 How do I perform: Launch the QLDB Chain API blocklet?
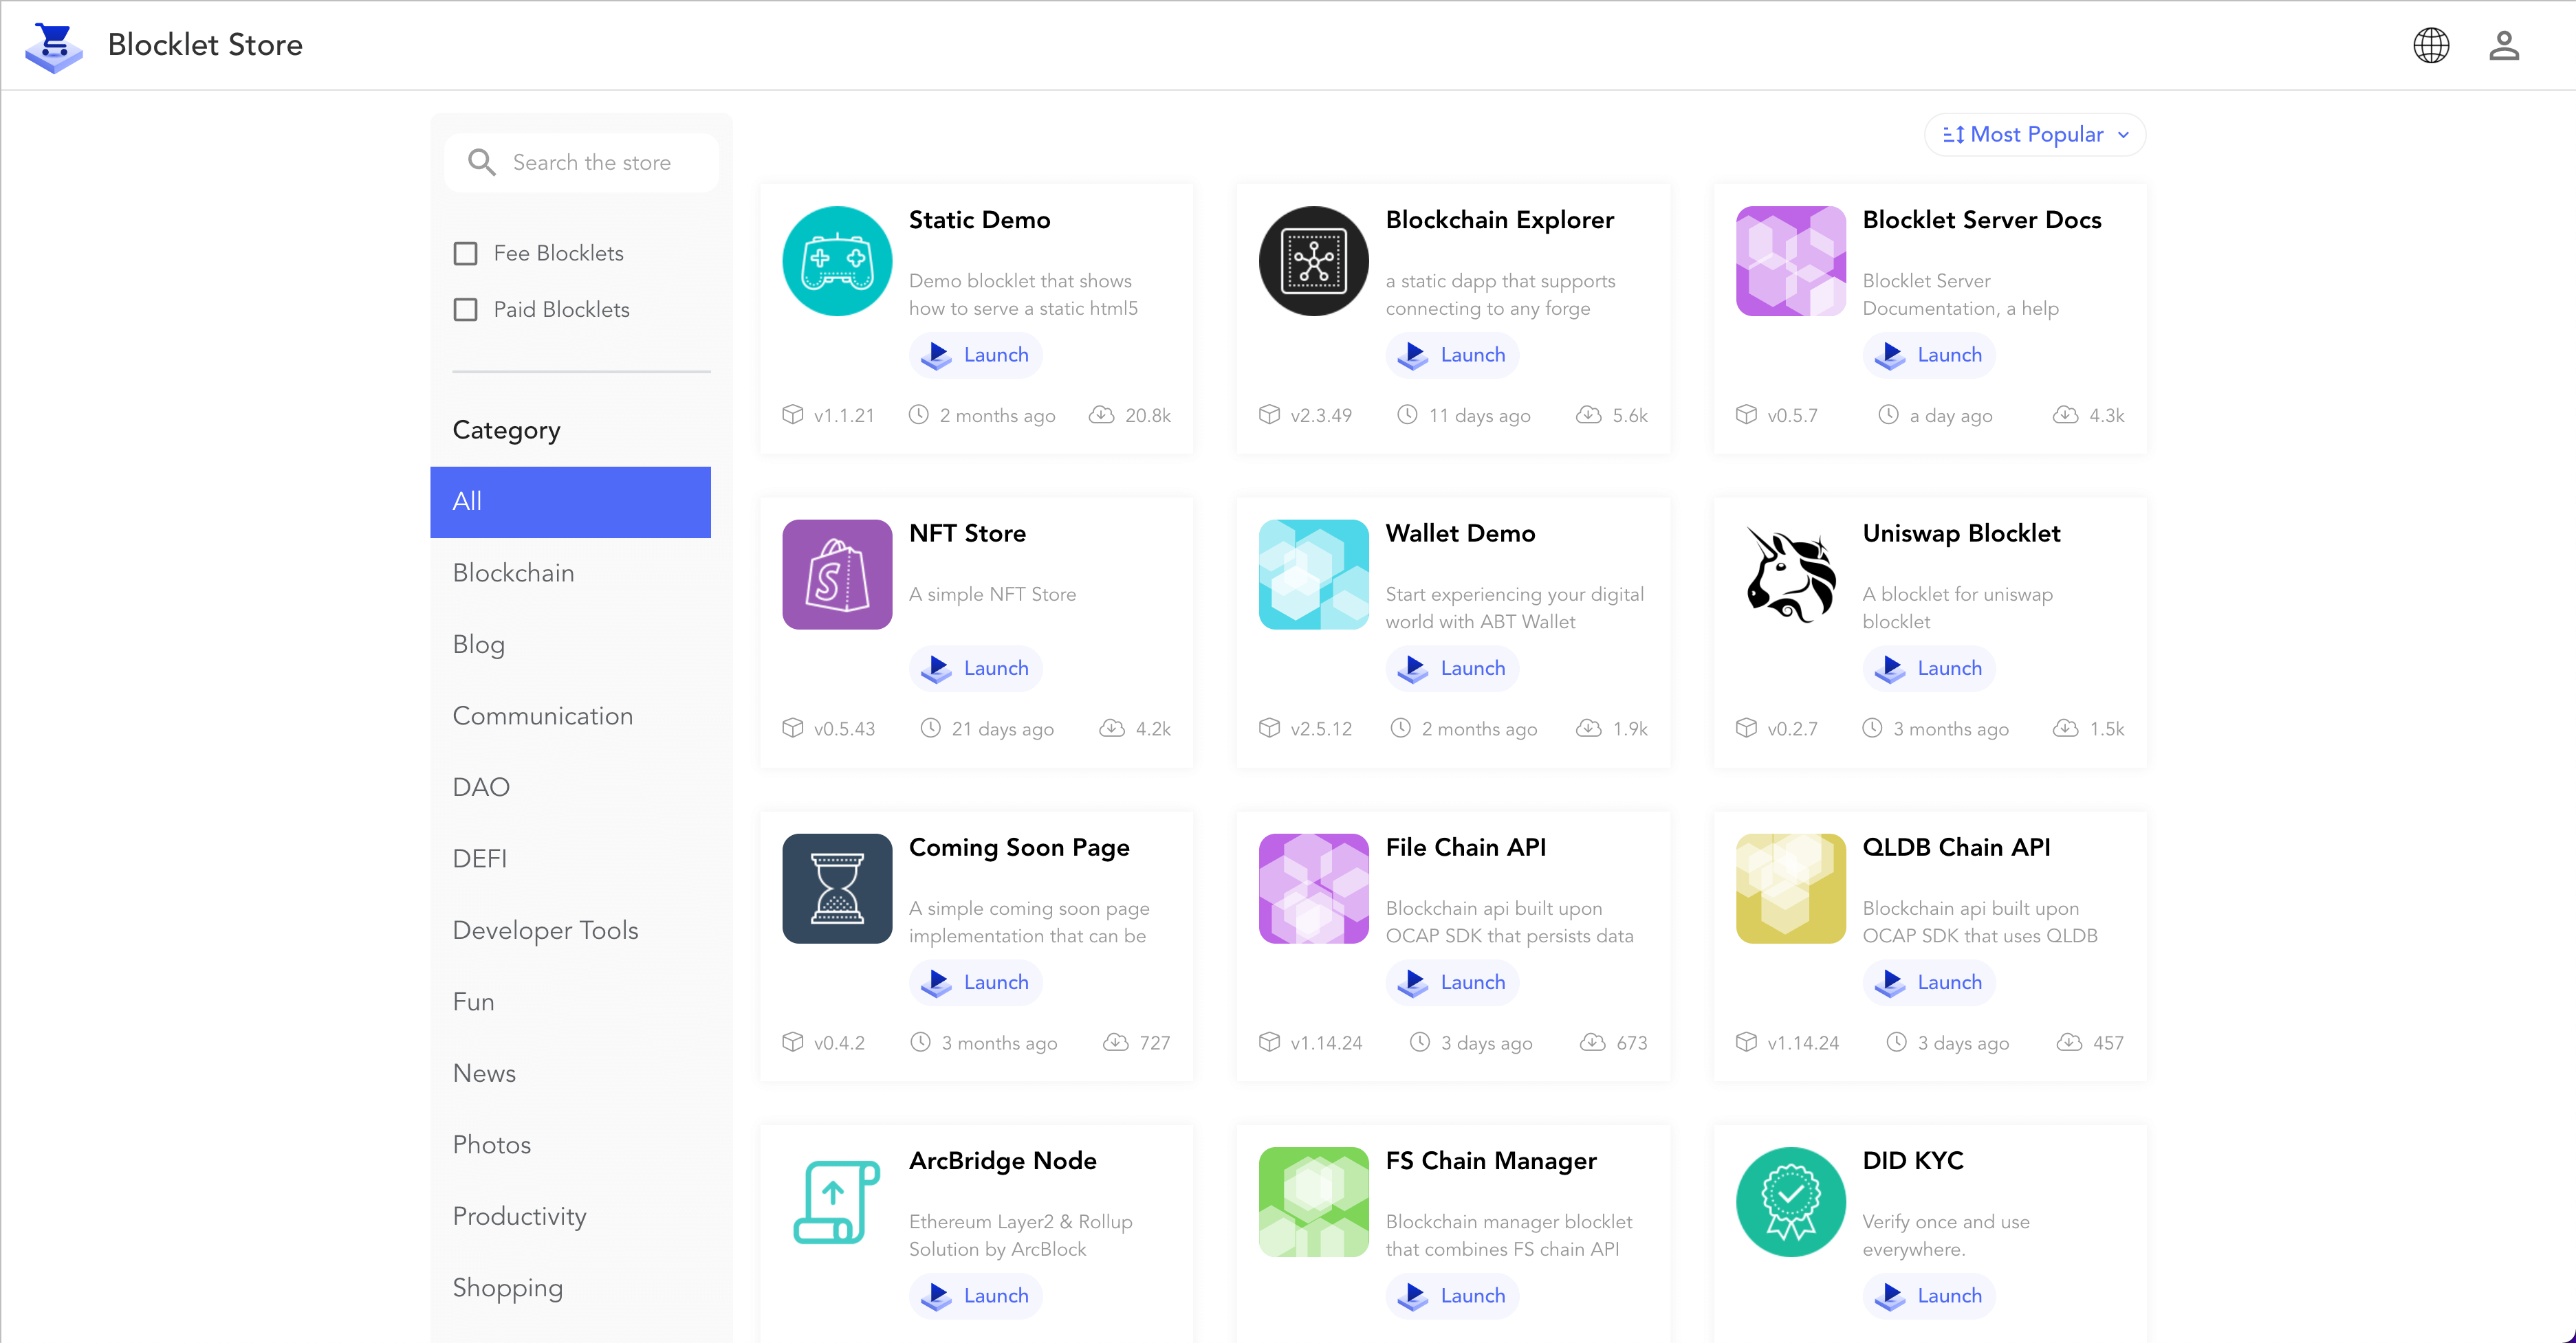pos(1929,982)
